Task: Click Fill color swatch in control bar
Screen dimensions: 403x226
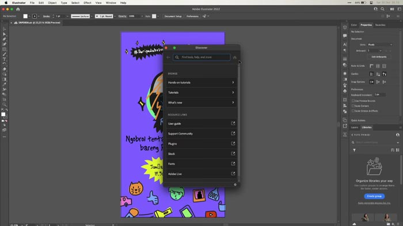Action: [x=25, y=16]
